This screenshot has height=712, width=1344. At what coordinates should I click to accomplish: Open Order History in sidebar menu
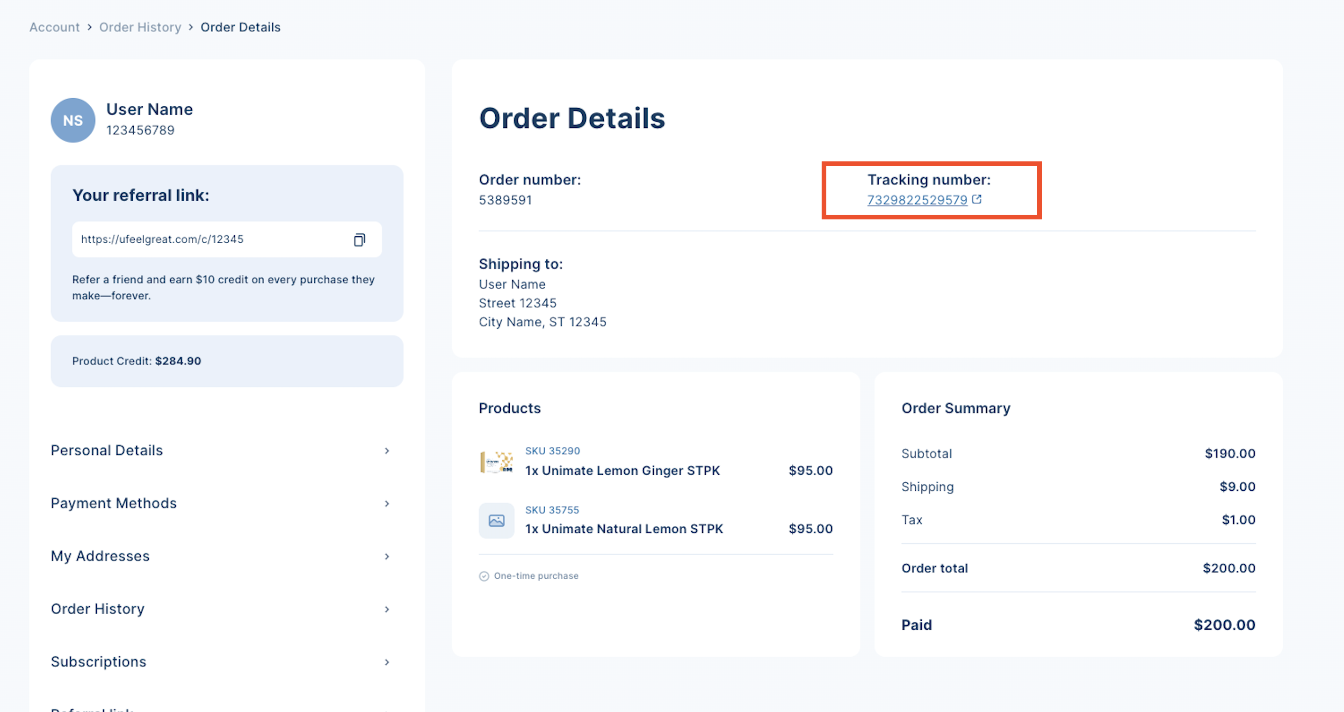98,609
